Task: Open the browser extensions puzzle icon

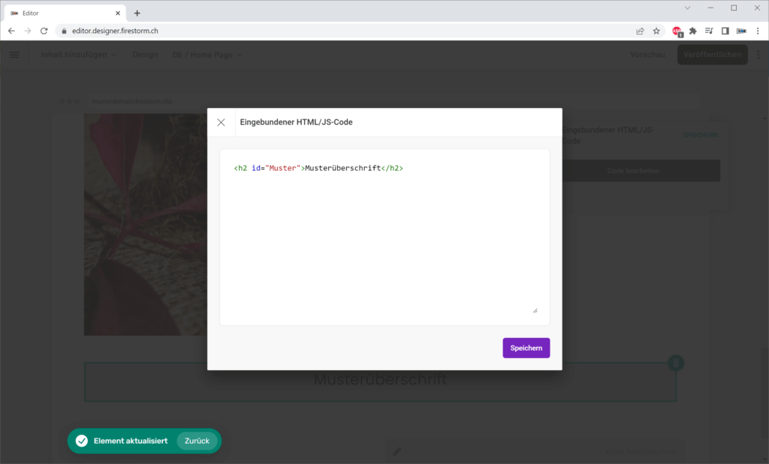Action: pyautogui.click(x=692, y=31)
